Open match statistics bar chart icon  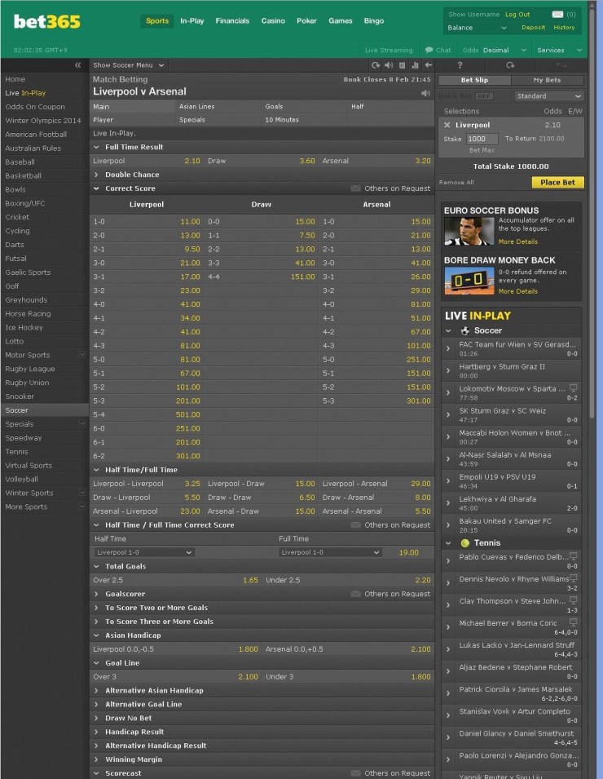click(415, 65)
